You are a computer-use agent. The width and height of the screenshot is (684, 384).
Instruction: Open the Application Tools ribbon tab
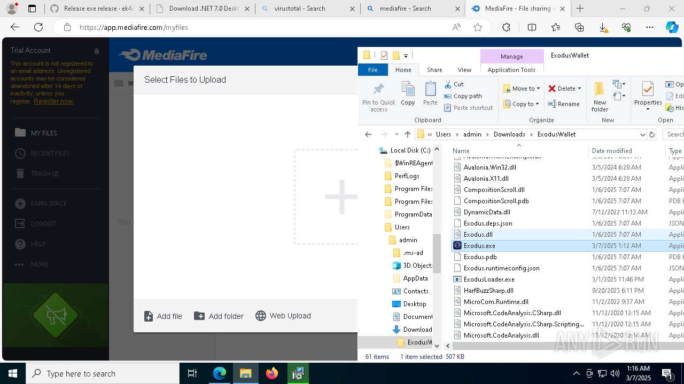tap(511, 70)
